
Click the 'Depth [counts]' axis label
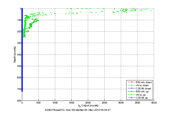pyautogui.click(x=15, y=55)
